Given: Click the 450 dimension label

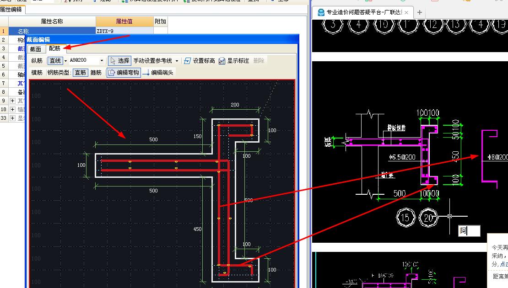Looking at the screenshot, I should (x=198, y=229).
